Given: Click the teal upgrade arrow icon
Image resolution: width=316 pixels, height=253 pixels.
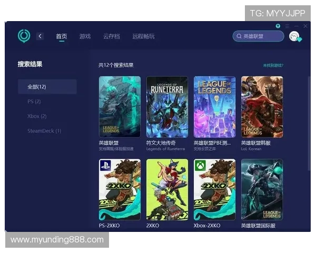Looking at the screenshot, I should 278,26.
